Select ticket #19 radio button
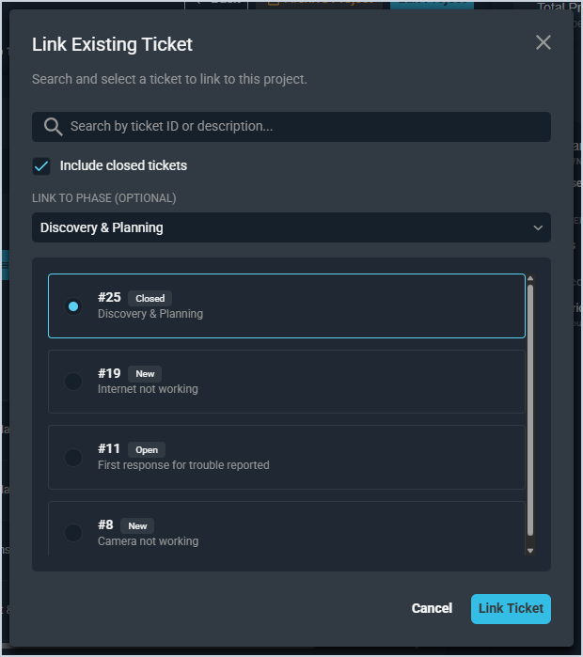The height and width of the screenshot is (657, 583). (x=73, y=382)
